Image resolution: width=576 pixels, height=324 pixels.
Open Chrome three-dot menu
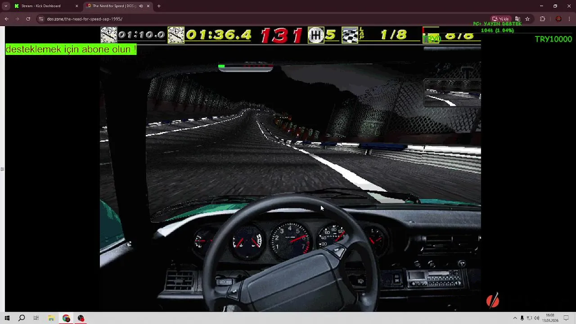tap(570, 19)
